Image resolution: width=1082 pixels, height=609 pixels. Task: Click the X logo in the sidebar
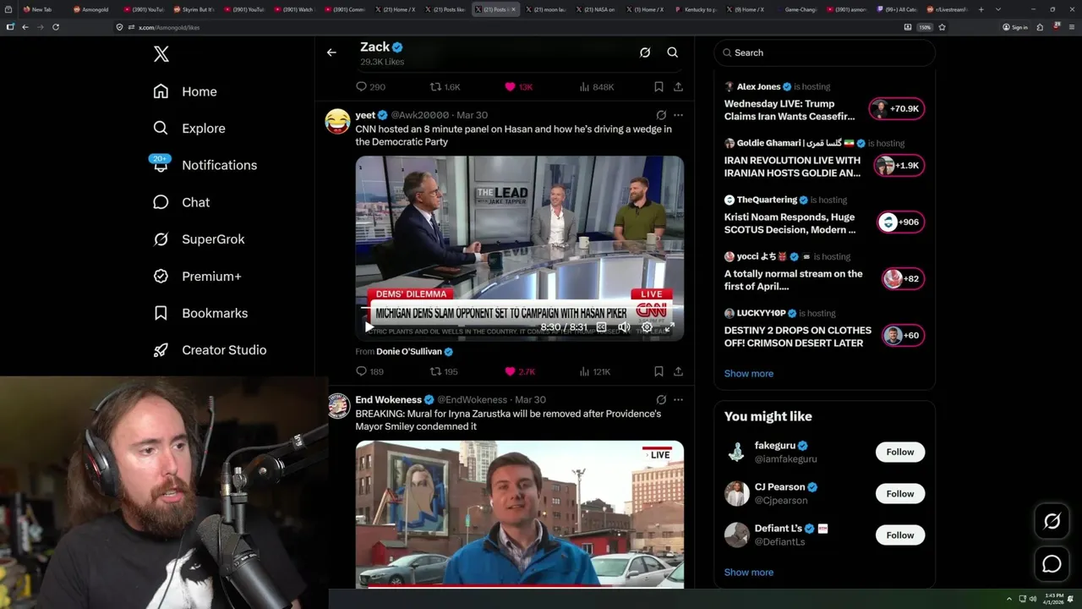tap(161, 54)
